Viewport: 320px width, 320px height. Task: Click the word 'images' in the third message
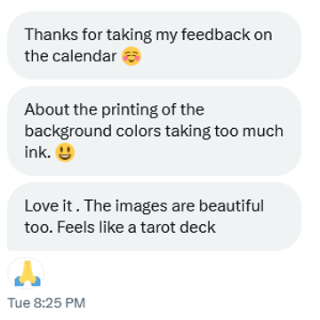tap(141, 206)
